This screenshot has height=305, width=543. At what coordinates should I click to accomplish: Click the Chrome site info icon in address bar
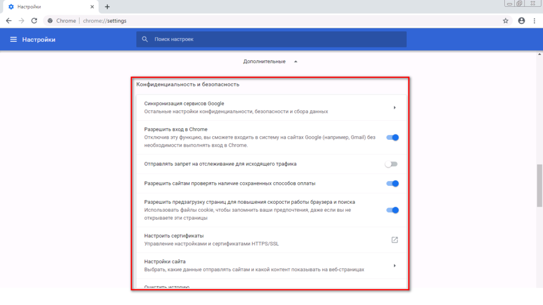point(50,21)
